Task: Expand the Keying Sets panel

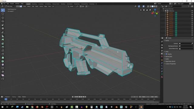Action: point(169,57)
